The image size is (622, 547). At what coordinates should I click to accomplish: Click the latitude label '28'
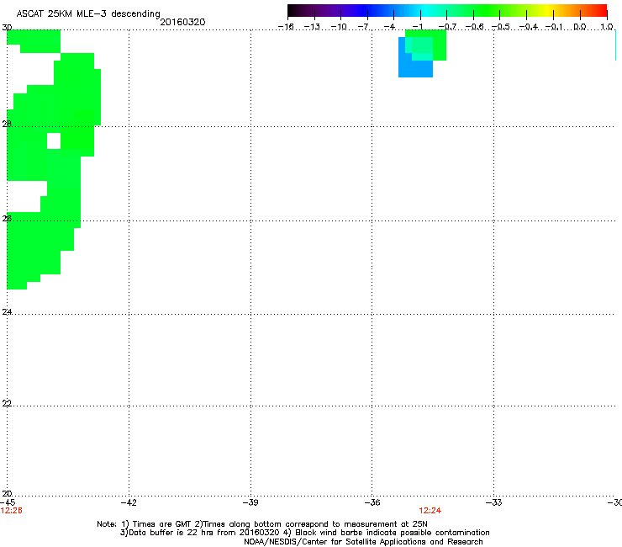pos(7,124)
